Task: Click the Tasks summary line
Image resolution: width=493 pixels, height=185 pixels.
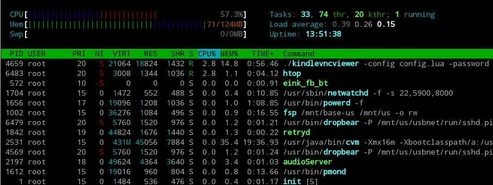Action: point(352,14)
